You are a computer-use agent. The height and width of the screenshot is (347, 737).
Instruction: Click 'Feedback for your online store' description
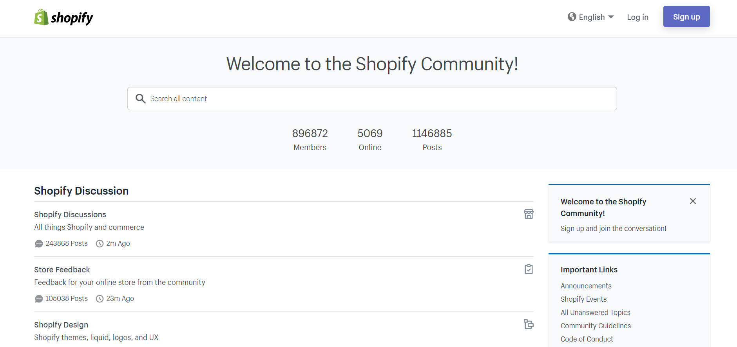[x=120, y=283]
